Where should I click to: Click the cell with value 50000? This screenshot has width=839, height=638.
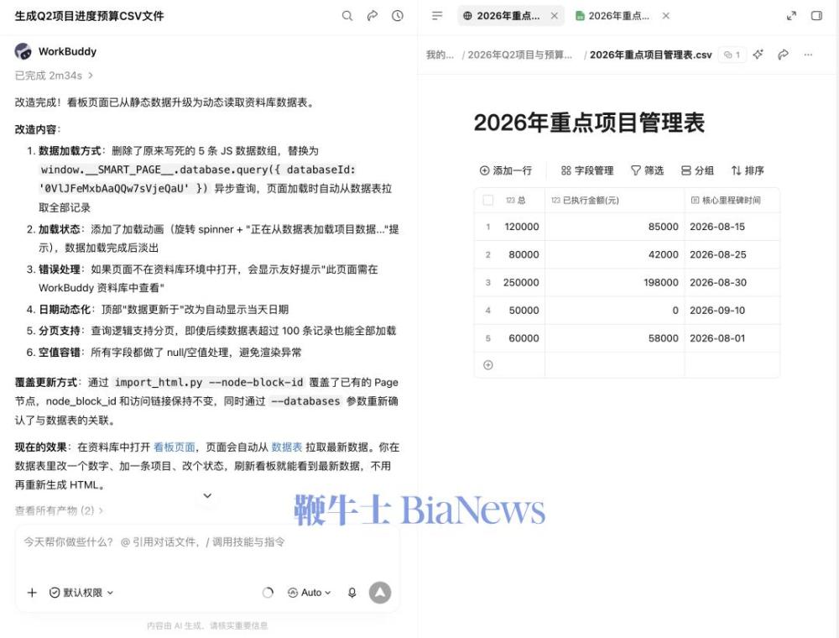[522, 311]
